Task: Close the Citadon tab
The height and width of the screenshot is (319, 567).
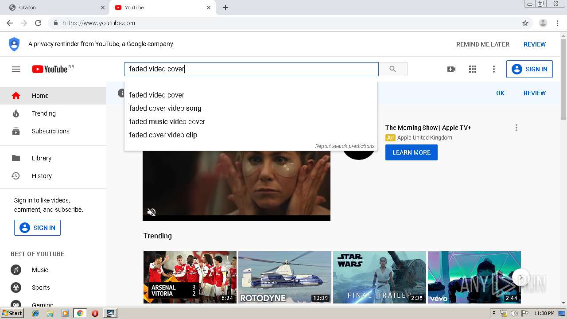Action: (103, 8)
